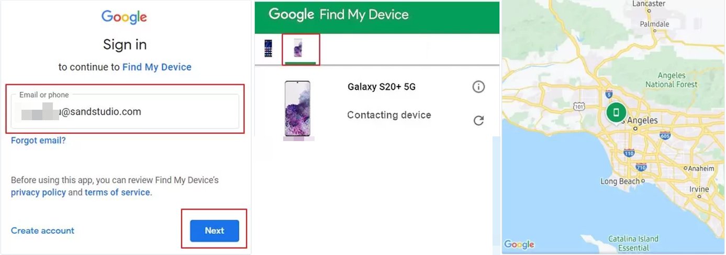Viewport: 726px width, 255px height.
Task: Click the Interstate 5 shield on map
Action: (609, 95)
